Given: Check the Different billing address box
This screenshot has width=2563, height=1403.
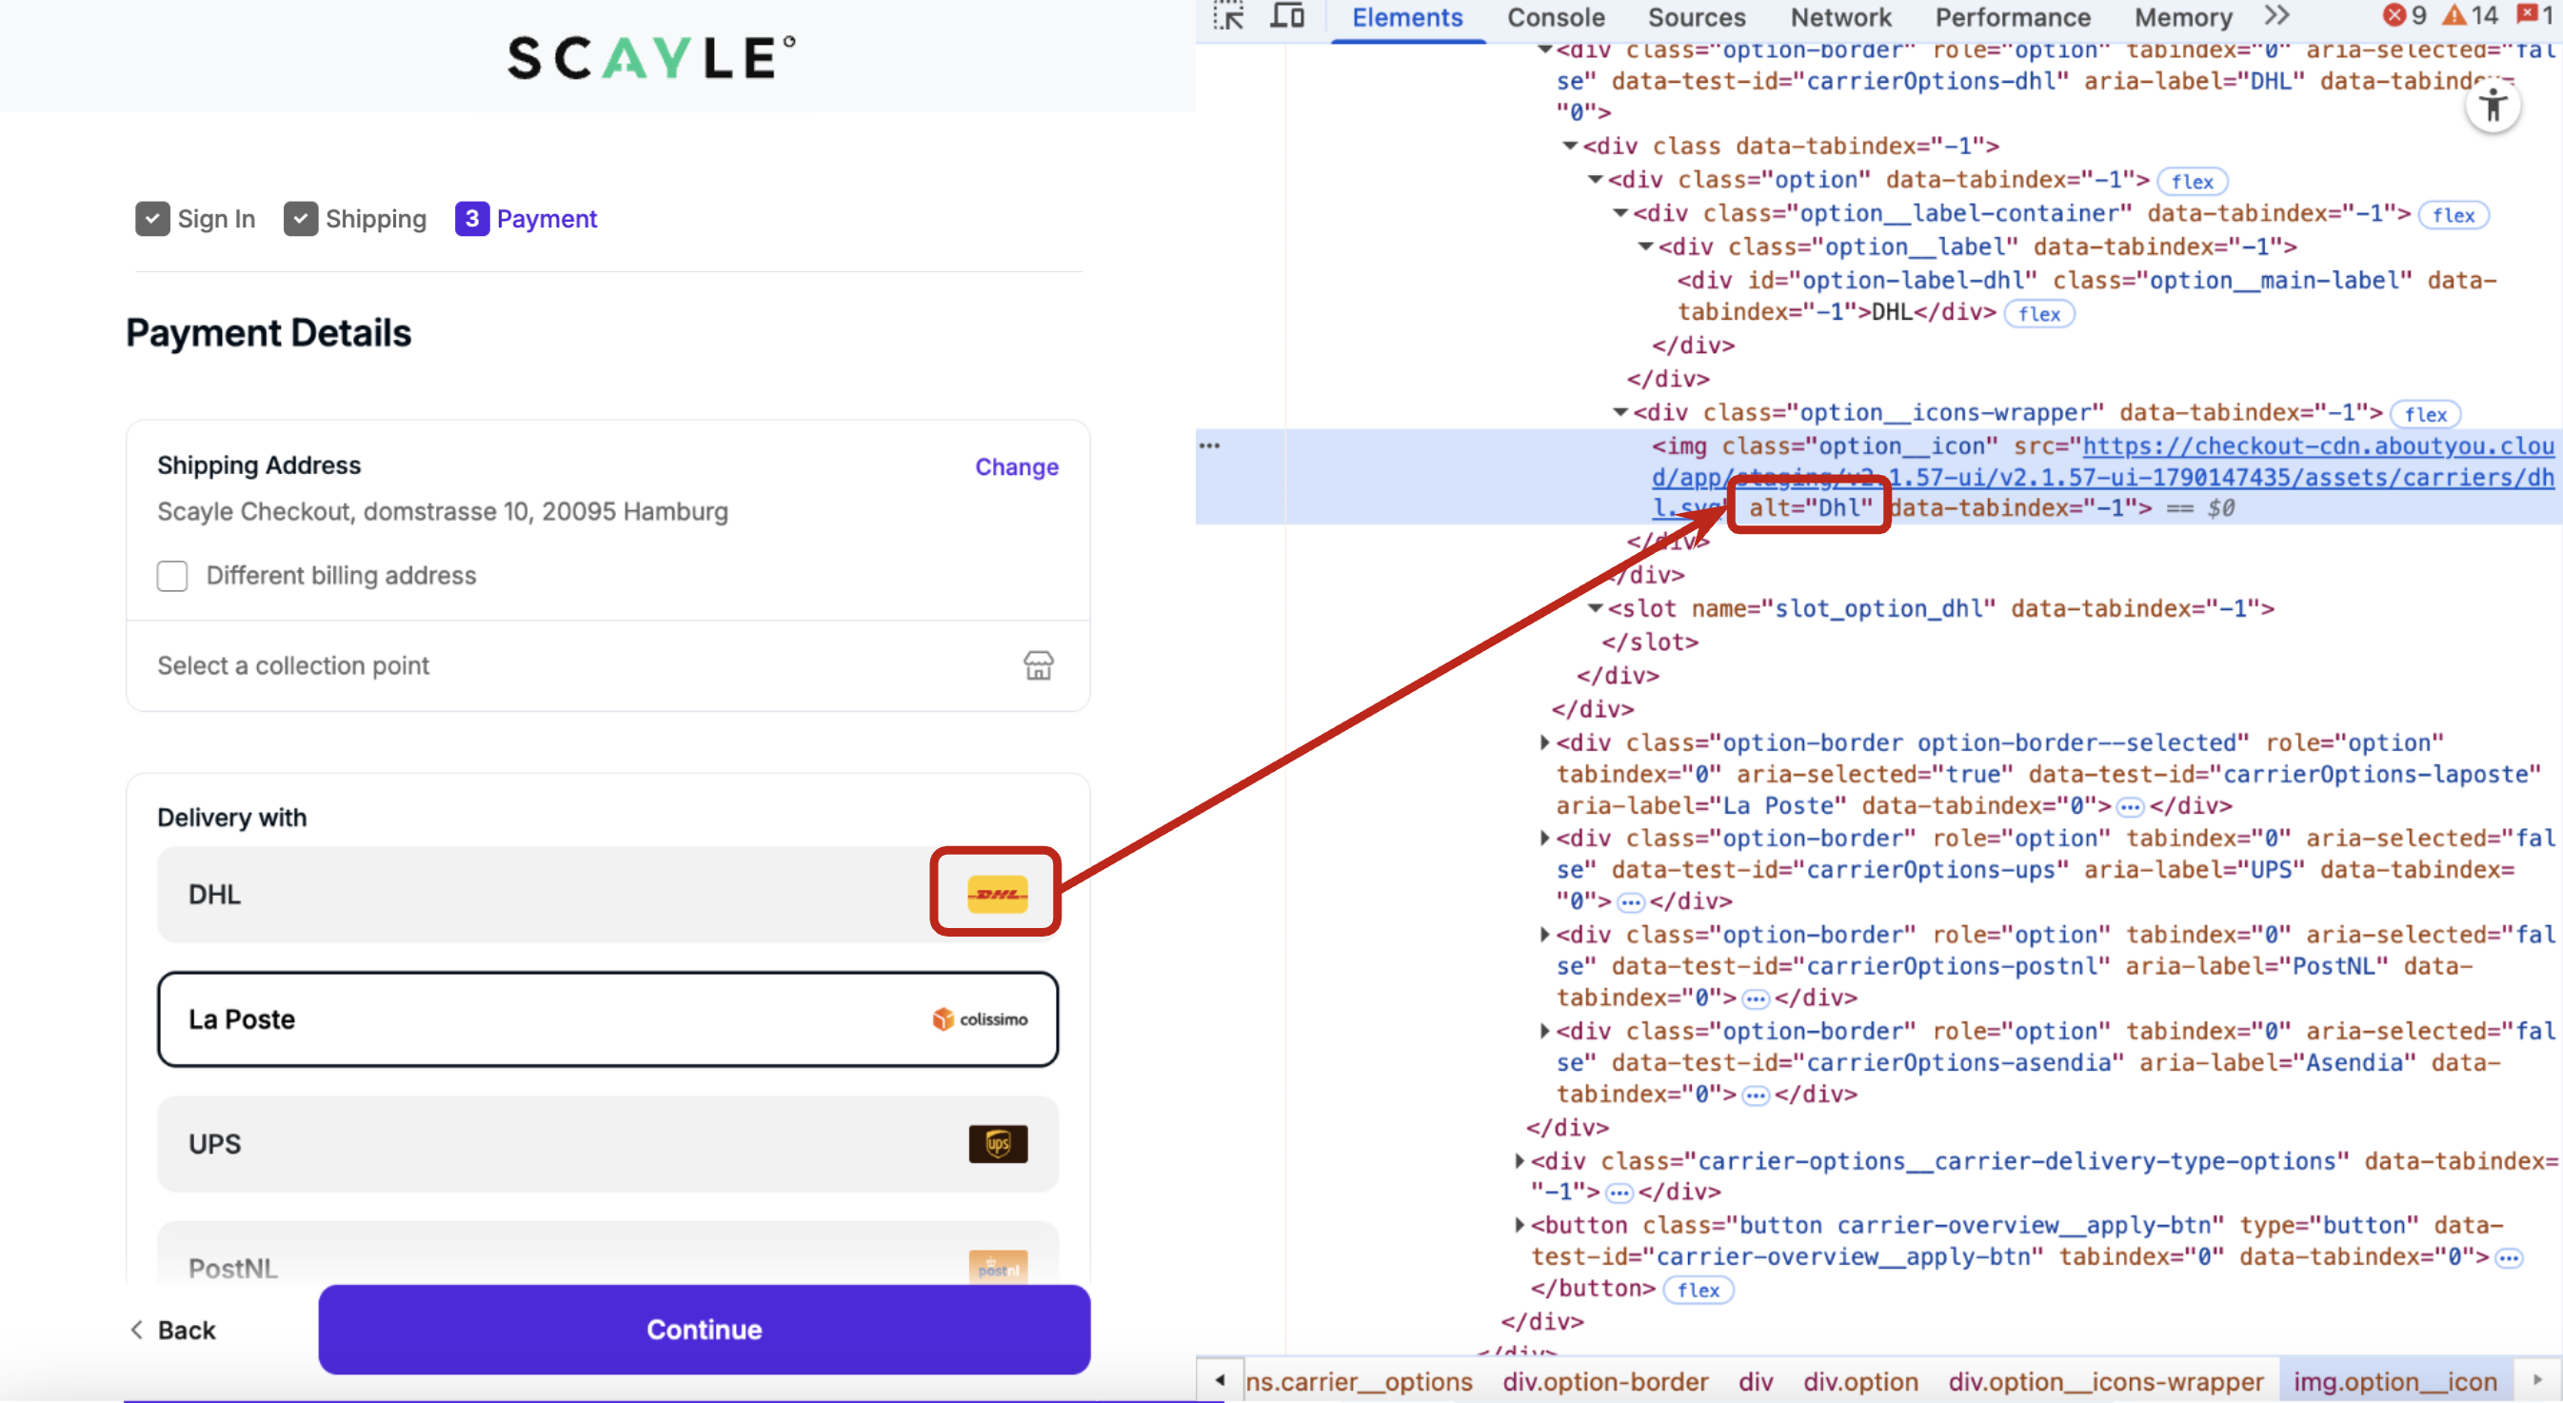Looking at the screenshot, I should pyautogui.click(x=172, y=575).
